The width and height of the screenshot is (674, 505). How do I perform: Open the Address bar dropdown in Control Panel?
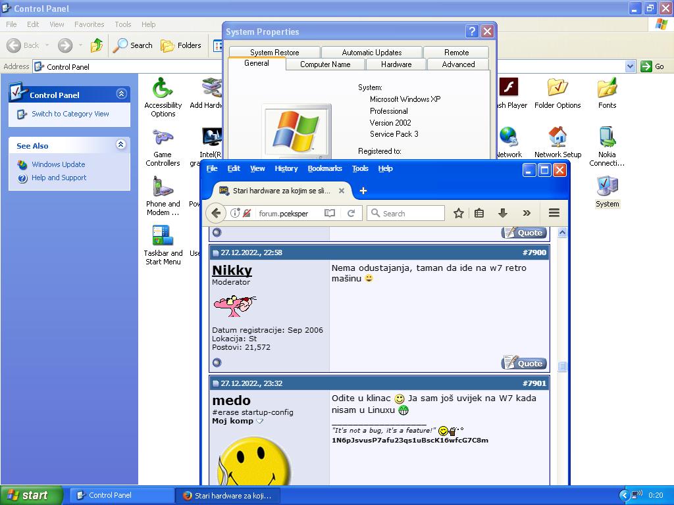click(630, 66)
